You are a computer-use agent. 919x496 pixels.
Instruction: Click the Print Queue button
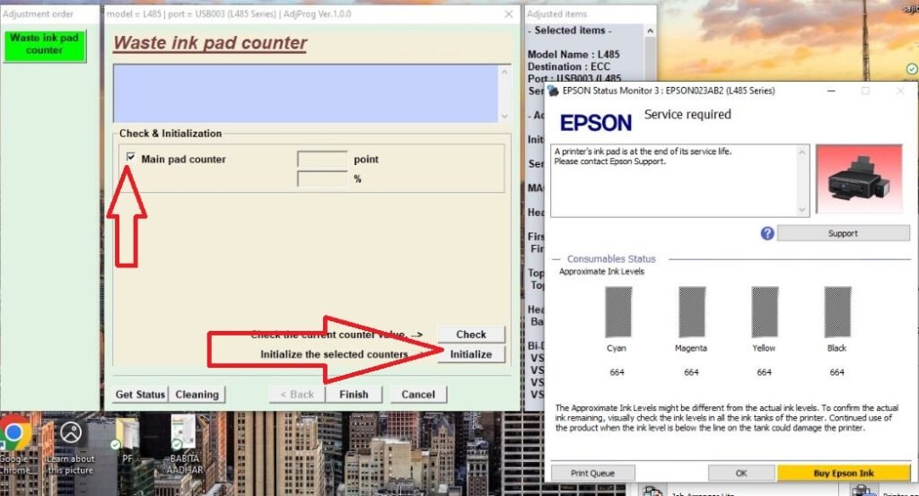coord(592,474)
